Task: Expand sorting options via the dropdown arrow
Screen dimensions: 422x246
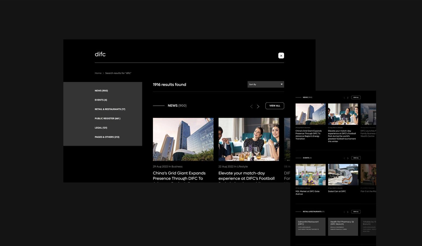Action: 281,84
